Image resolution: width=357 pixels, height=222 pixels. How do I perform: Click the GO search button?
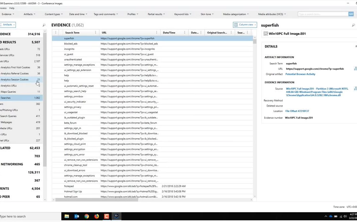351,14
